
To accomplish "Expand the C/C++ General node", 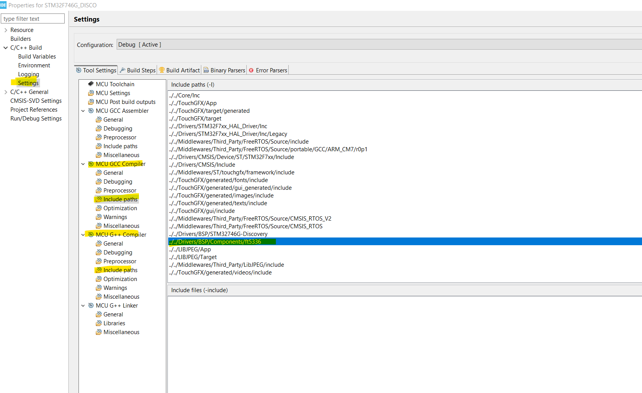I will pyautogui.click(x=5, y=92).
